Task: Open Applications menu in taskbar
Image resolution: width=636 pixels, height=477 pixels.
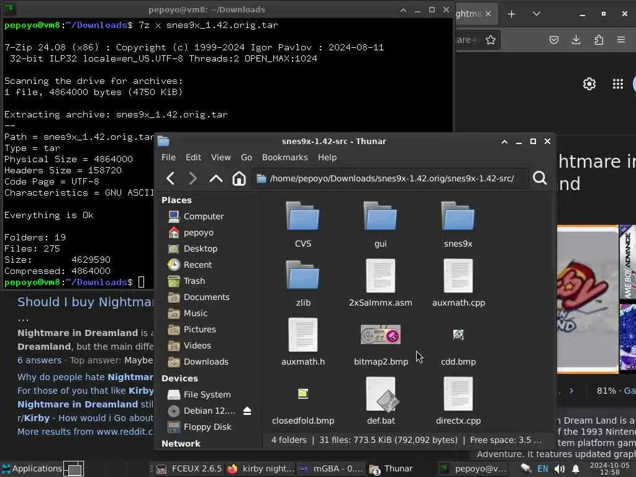Action: click(32, 469)
